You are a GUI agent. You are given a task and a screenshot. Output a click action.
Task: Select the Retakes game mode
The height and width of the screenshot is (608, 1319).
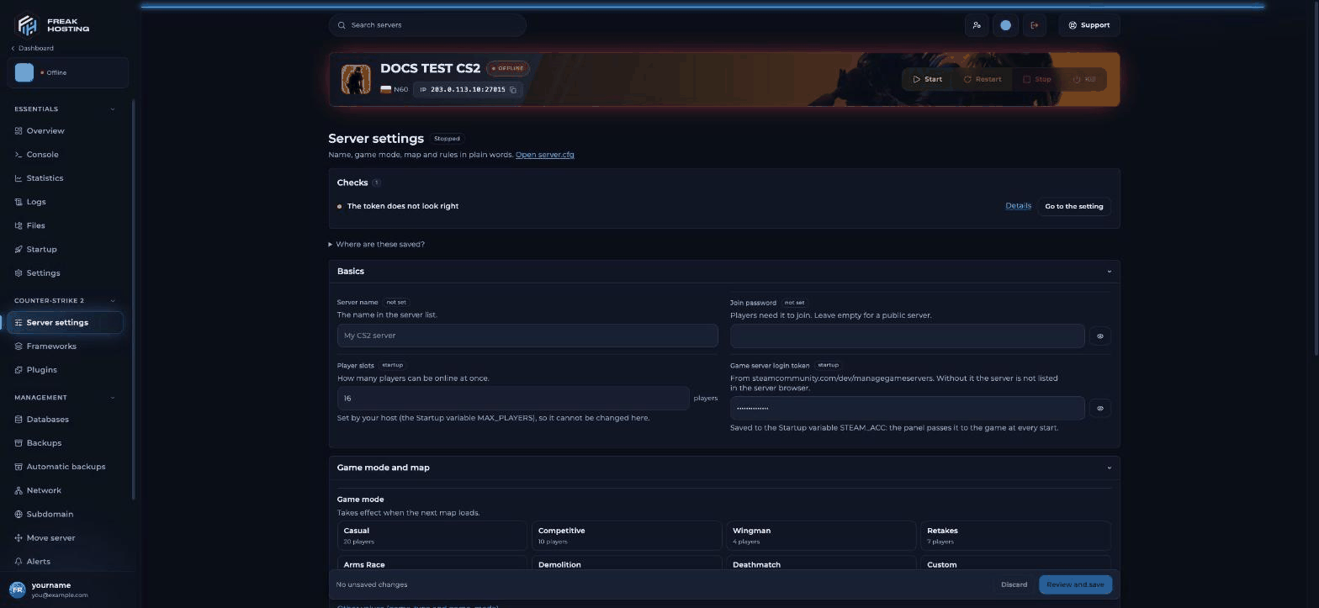click(x=1015, y=536)
